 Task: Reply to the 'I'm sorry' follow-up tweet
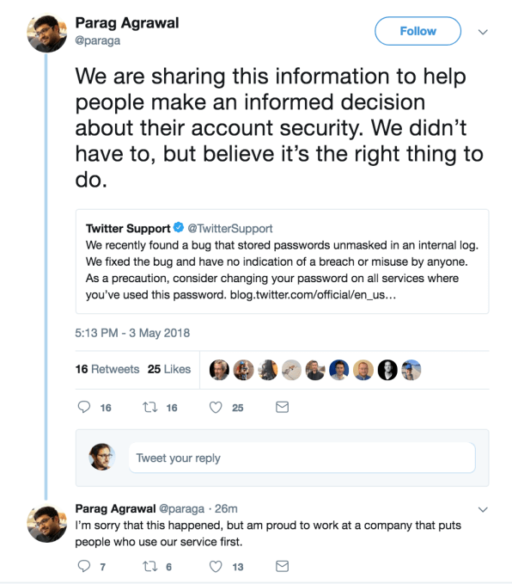click(84, 566)
